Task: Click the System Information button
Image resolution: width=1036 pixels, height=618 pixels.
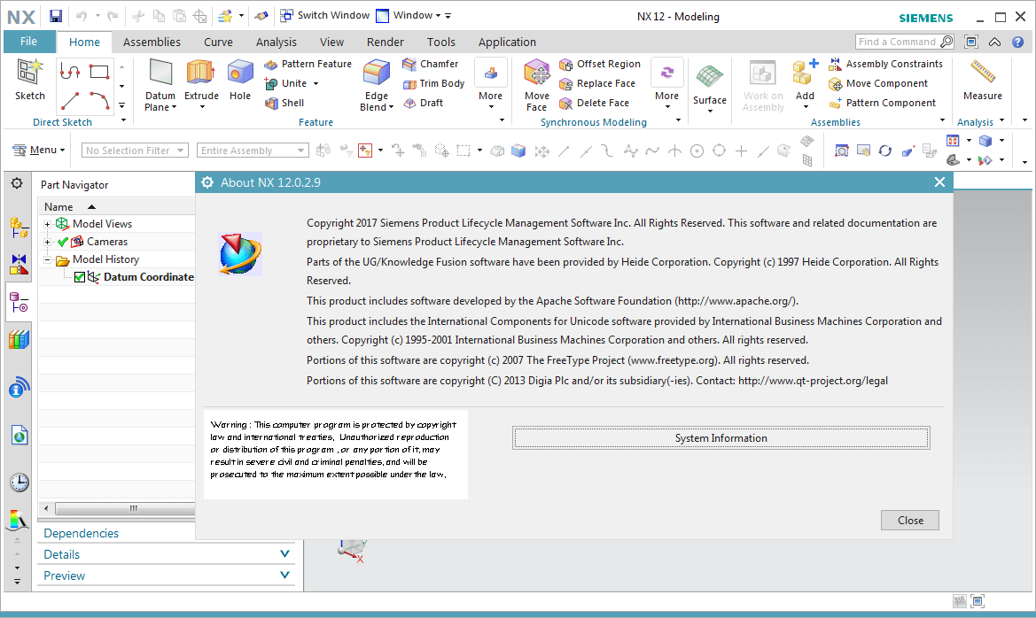Action: pyautogui.click(x=721, y=438)
